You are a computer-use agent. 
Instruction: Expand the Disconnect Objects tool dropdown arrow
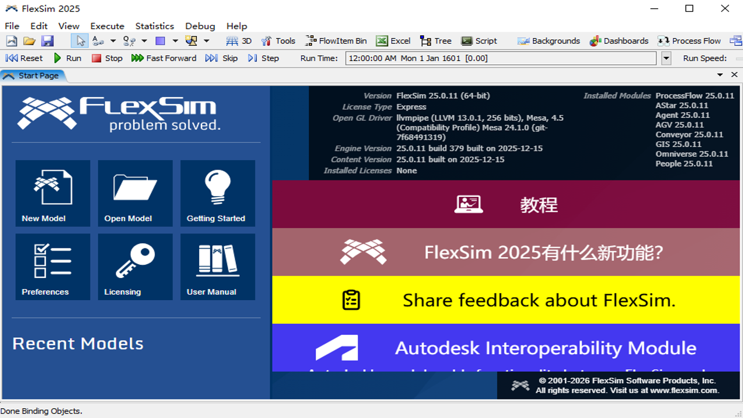pyautogui.click(x=144, y=41)
